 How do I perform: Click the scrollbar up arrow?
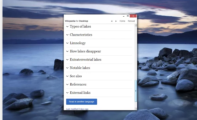coord(136,25)
